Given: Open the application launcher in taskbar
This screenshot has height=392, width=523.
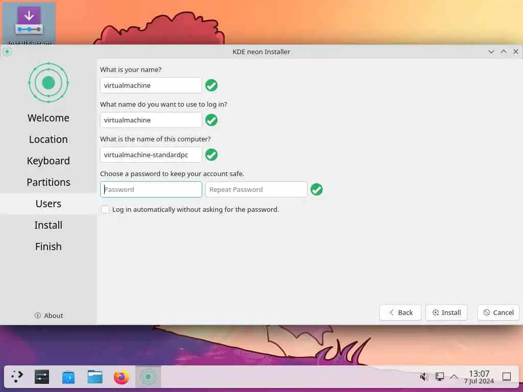Looking at the screenshot, I should [x=17, y=377].
